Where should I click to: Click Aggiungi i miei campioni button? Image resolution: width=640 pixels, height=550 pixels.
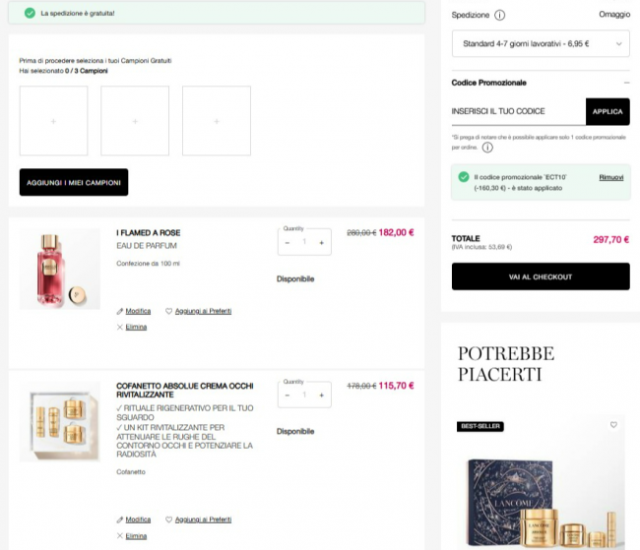[x=74, y=182]
